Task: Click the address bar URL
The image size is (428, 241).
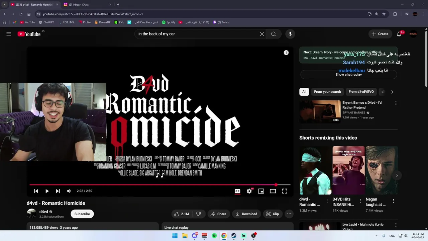Action: coord(93,14)
